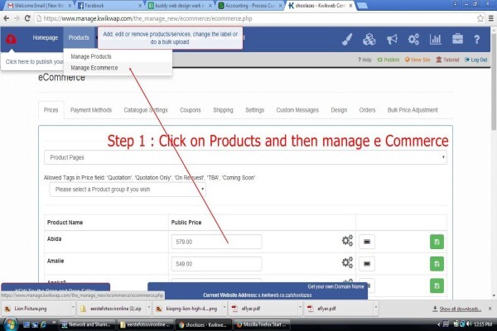The height and width of the screenshot is (331, 497).
Task: Open the paintbrush design icon
Action: [x=347, y=39]
